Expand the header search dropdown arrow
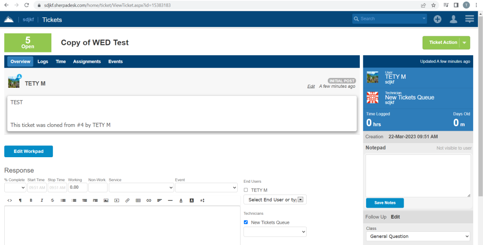Viewport: 483px width, 245px height. tap(424, 19)
